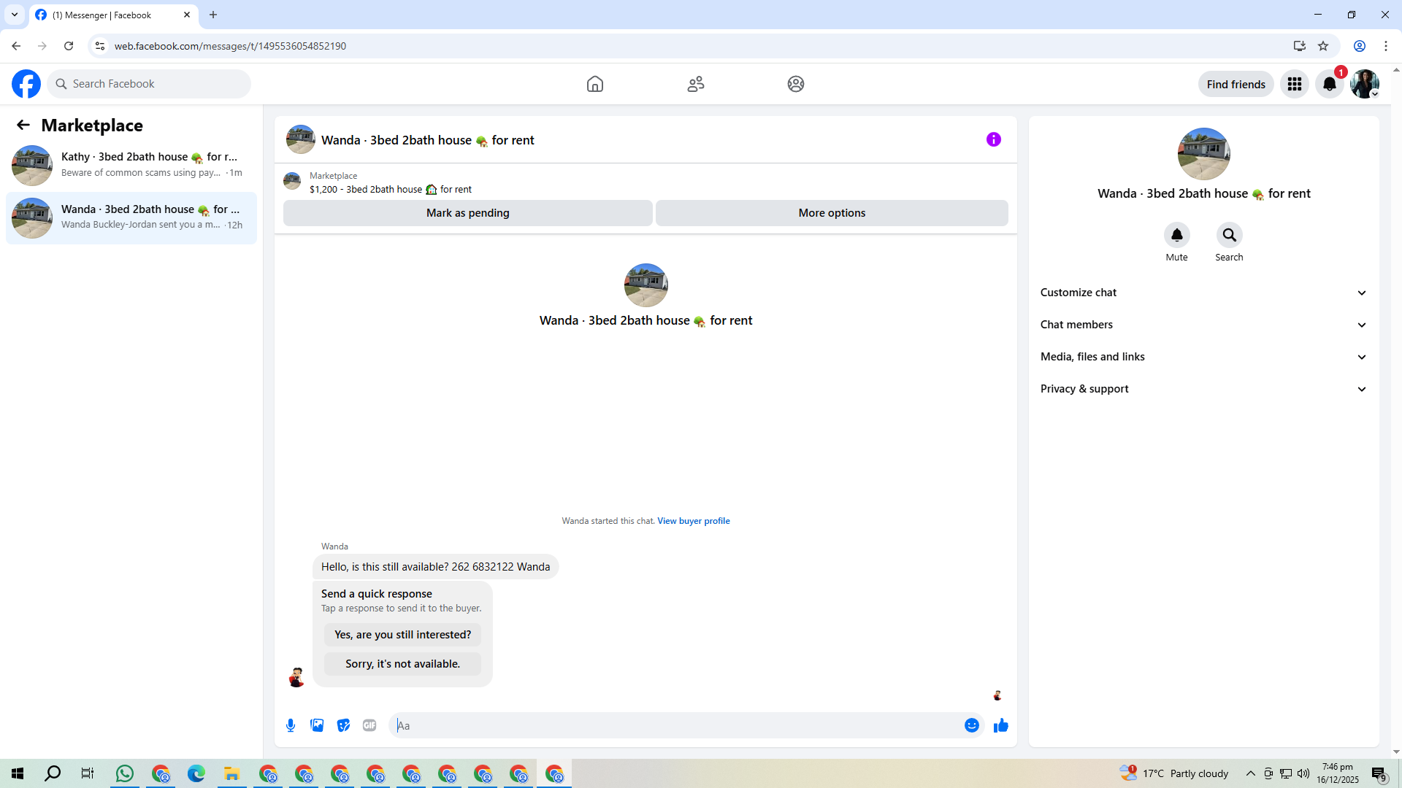Viewport: 1402px width, 788px height.
Task: Click More options button
Action: pos(832,213)
